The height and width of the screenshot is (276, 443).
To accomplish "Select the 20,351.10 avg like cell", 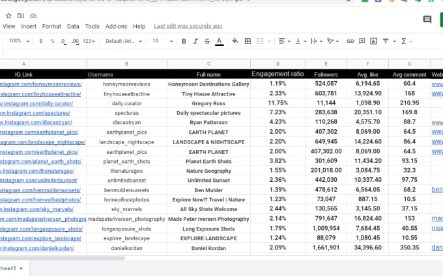I will click(368, 112).
